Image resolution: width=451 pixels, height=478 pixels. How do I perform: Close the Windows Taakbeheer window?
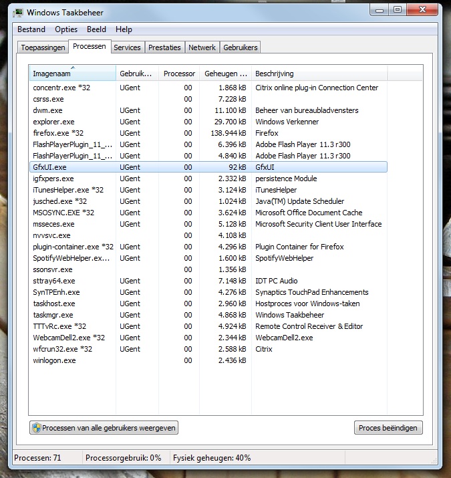click(422, 10)
